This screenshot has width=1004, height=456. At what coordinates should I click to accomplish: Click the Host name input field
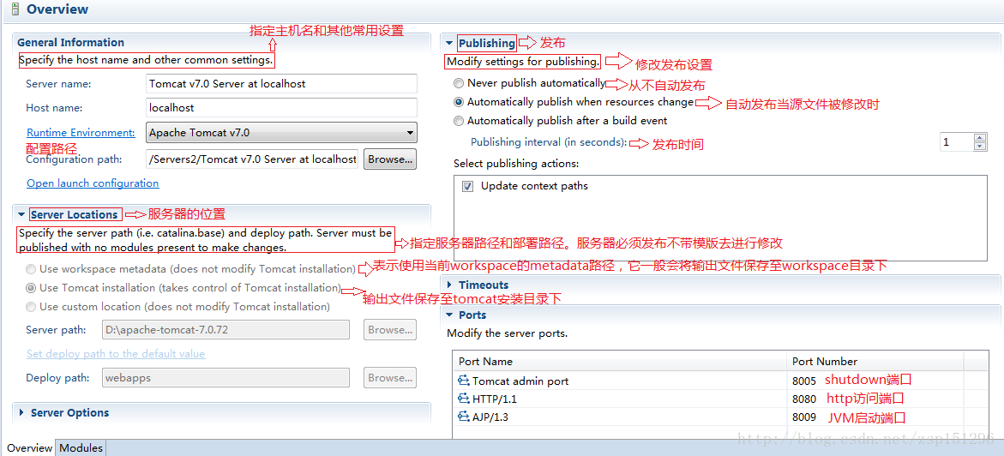pos(282,108)
